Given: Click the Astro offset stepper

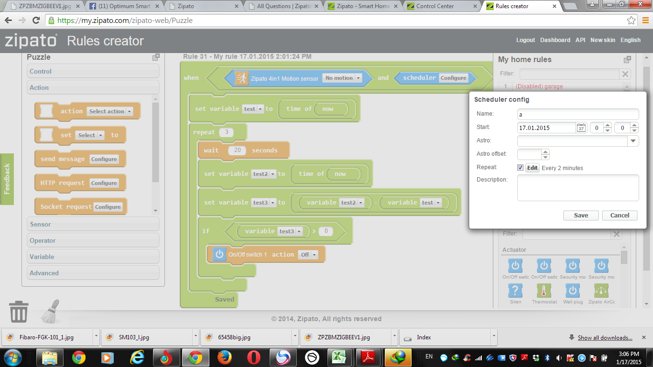Looking at the screenshot, I should (545, 154).
